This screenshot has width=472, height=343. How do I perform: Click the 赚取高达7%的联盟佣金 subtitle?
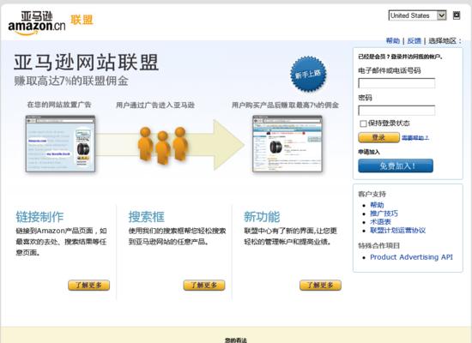(x=71, y=81)
